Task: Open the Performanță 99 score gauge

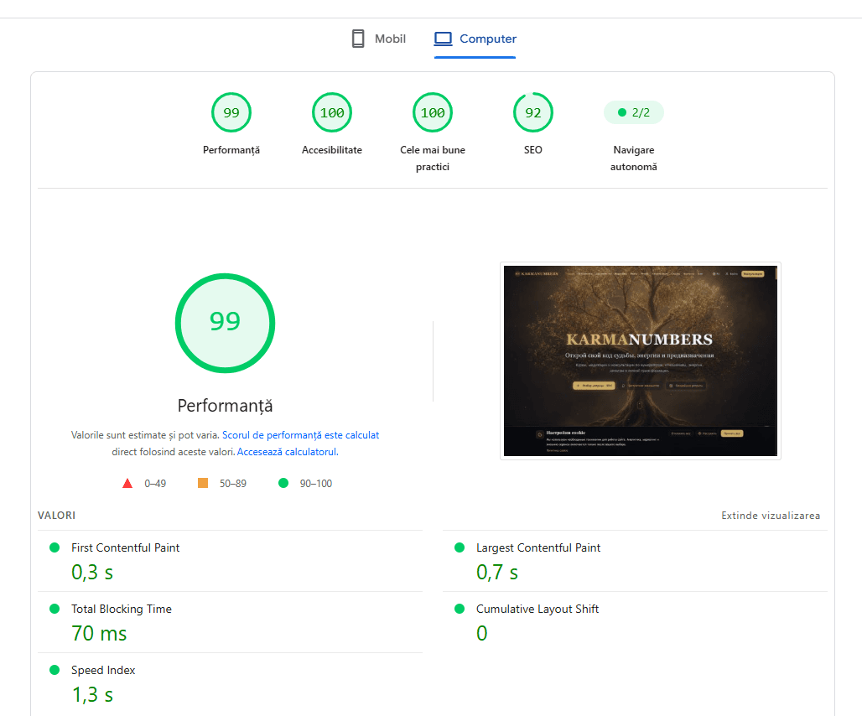Action: [x=231, y=112]
